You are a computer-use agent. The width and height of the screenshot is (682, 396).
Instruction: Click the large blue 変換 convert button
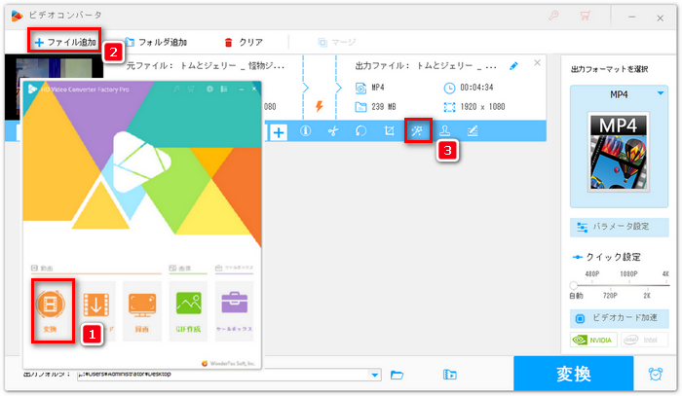tap(572, 375)
